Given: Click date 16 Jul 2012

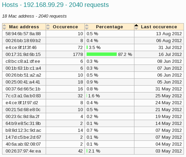Looking at the screenshot, I should [170, 54].
